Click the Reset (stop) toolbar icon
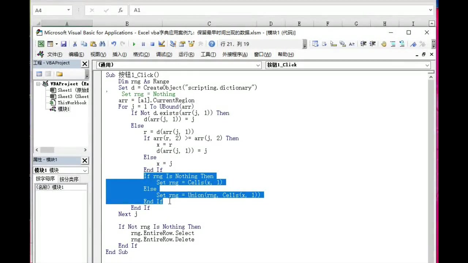This screenshot has width=468, height=263. [x=152, y=44]
